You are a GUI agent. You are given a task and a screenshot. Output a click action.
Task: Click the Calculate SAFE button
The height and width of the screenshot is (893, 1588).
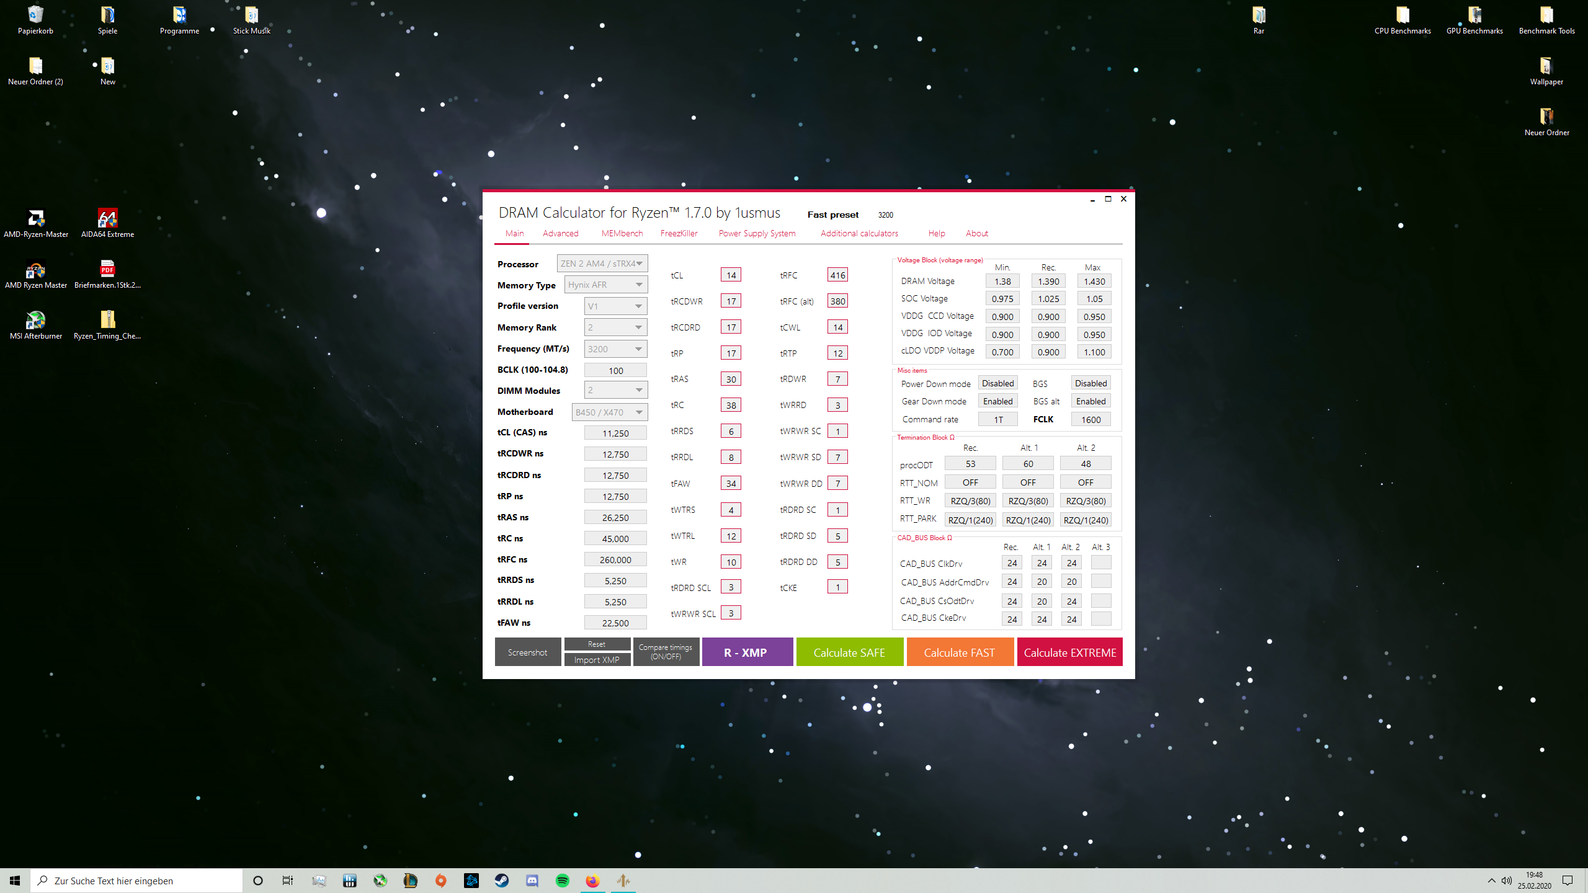coord(850,652)
